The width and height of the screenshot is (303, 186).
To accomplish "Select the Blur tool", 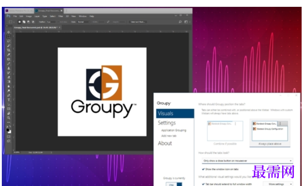I will point(9,86).
